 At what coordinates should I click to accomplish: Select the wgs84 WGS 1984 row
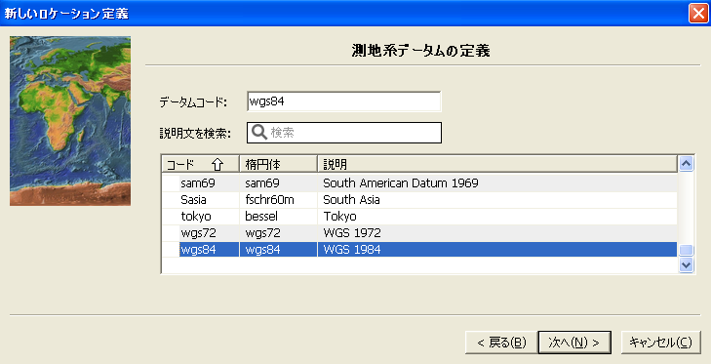(x=419, y=250)
